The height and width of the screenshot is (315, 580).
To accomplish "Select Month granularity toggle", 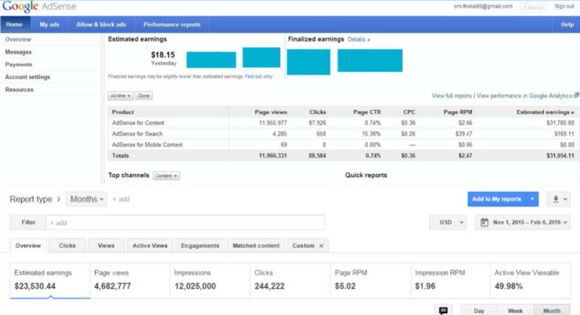I will click(551, 310).
